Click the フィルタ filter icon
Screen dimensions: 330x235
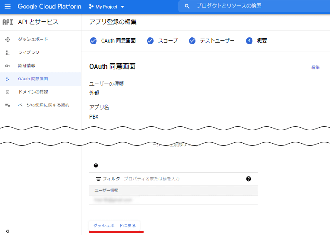[x=98, y=179]
